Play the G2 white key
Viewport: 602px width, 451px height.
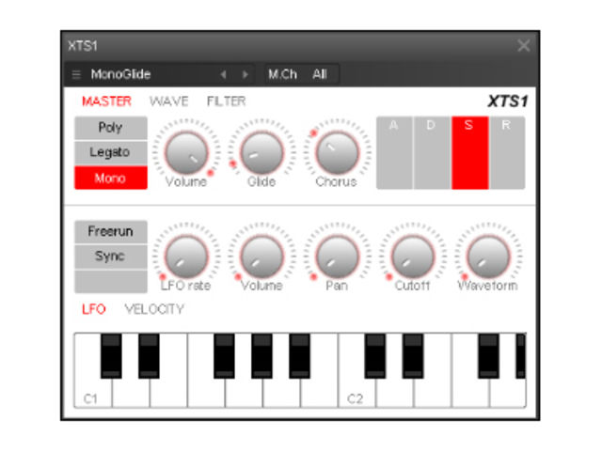(x=508, y=393)
